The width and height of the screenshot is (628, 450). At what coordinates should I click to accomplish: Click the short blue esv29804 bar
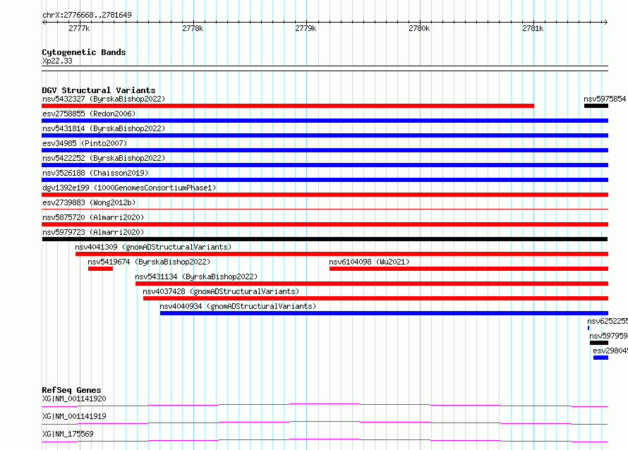[x=600, y=358]
